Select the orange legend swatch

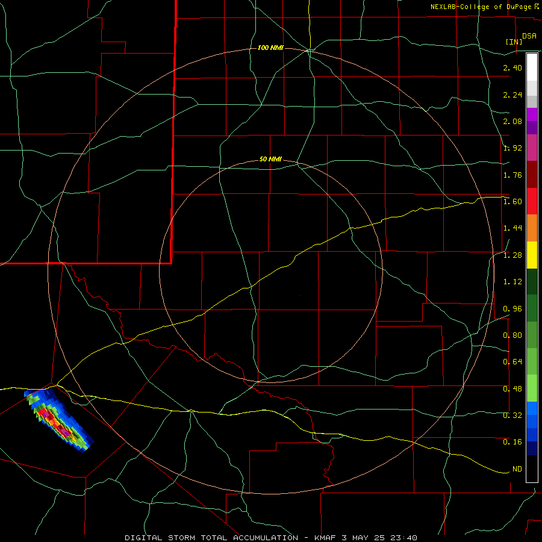pos(532,228)
